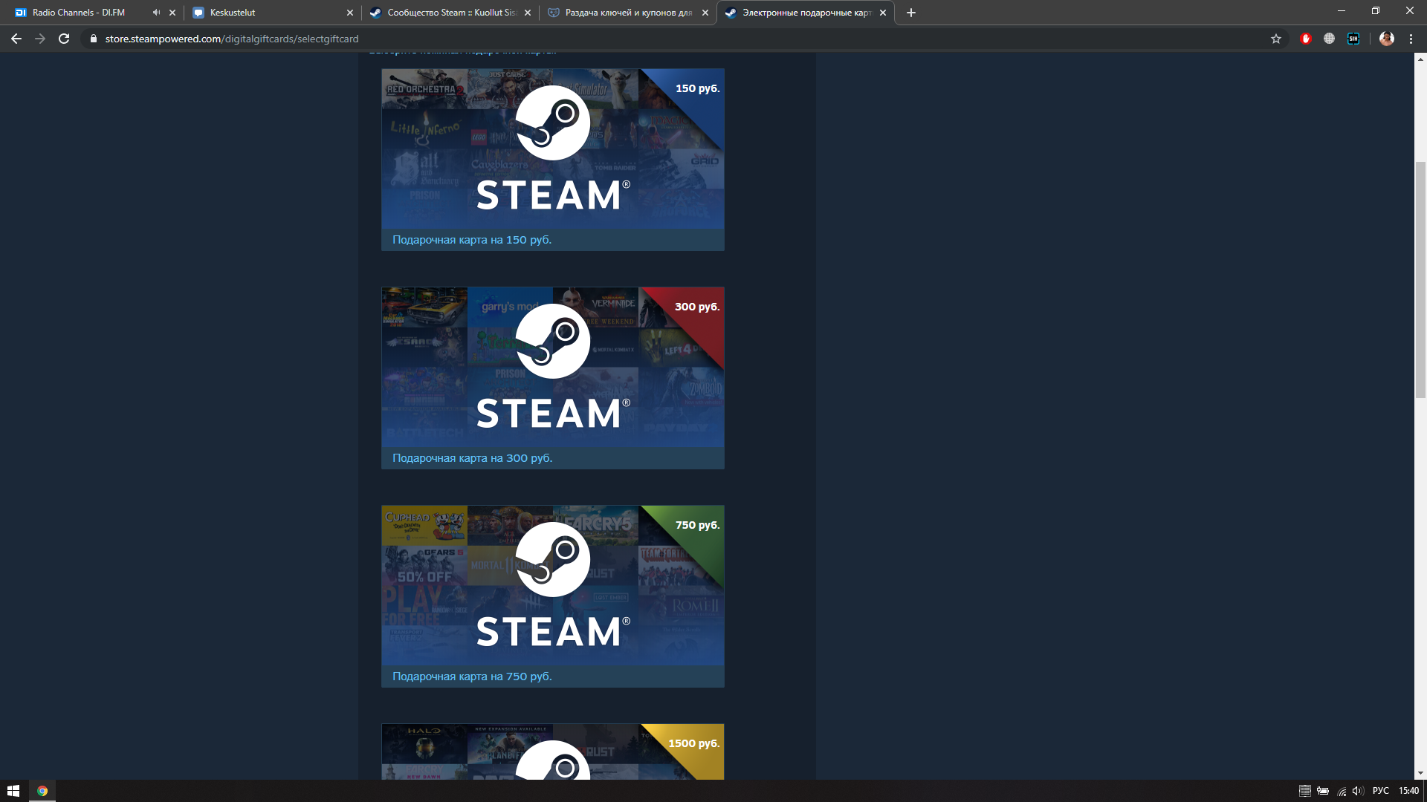1427x802 pixels.
Task: Select the Электронные подарочные карты tab
Action: [806, 13]
